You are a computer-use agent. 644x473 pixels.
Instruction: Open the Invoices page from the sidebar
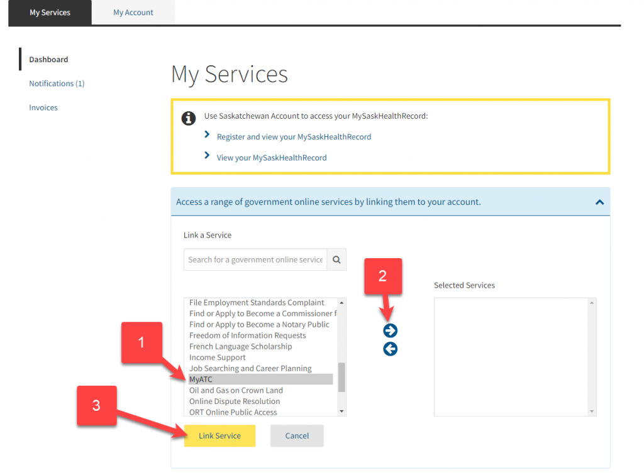pos(43,107)
